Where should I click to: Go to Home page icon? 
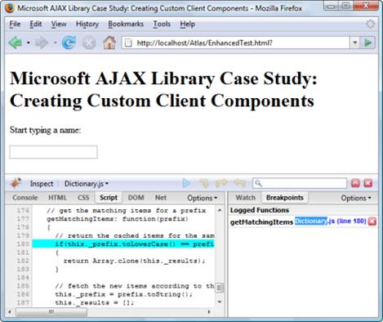tap(109, 42)
